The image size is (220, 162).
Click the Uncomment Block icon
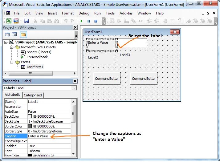180,21
